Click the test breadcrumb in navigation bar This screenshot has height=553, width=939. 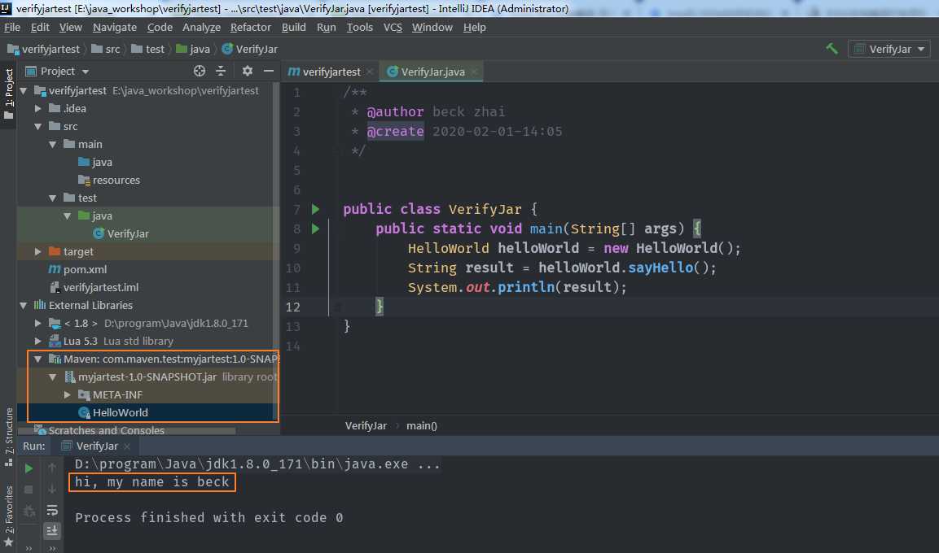tap(147, 49)
